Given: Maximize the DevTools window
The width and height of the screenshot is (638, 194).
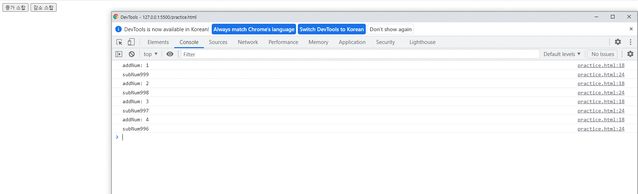Looking at the screenshot, I should click(613, 17).
